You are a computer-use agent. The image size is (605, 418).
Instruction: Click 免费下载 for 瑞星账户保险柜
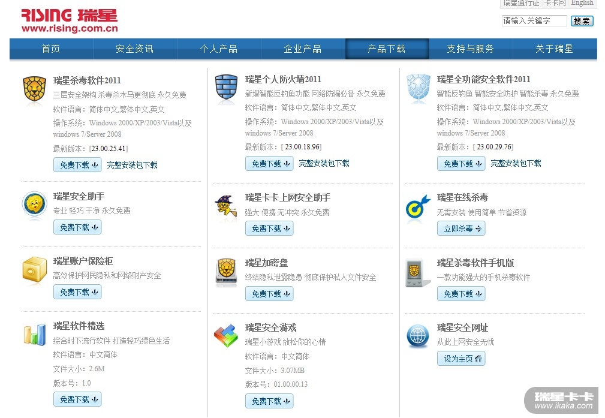point(77,292)
